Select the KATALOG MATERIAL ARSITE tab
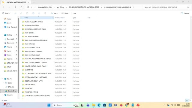192x108 pixels. 16,2
